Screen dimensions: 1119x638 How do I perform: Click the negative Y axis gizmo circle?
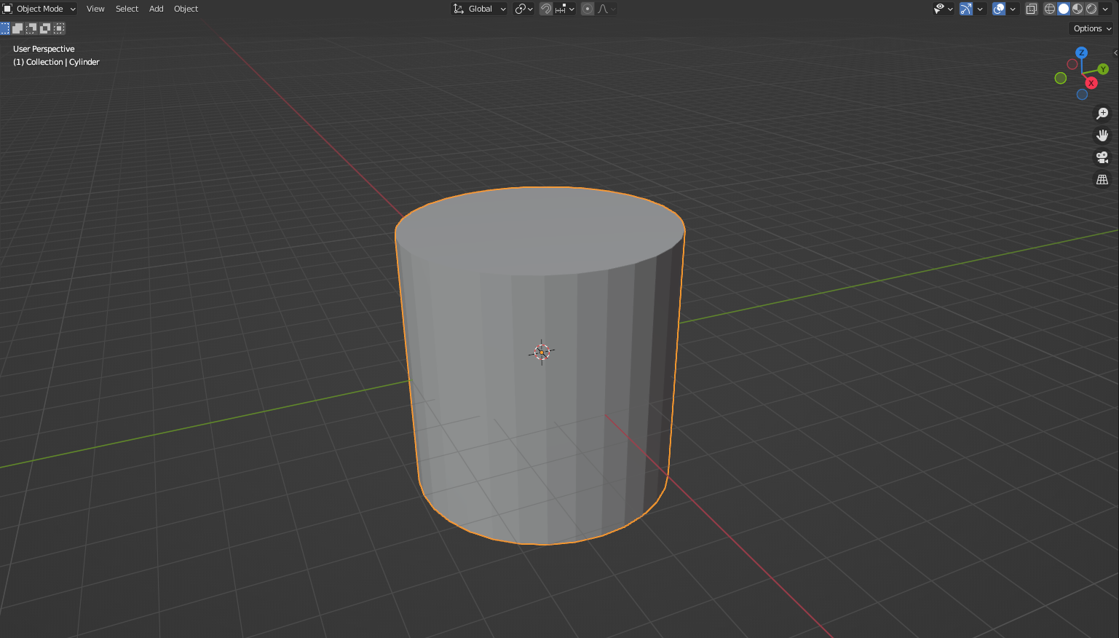1061,78
